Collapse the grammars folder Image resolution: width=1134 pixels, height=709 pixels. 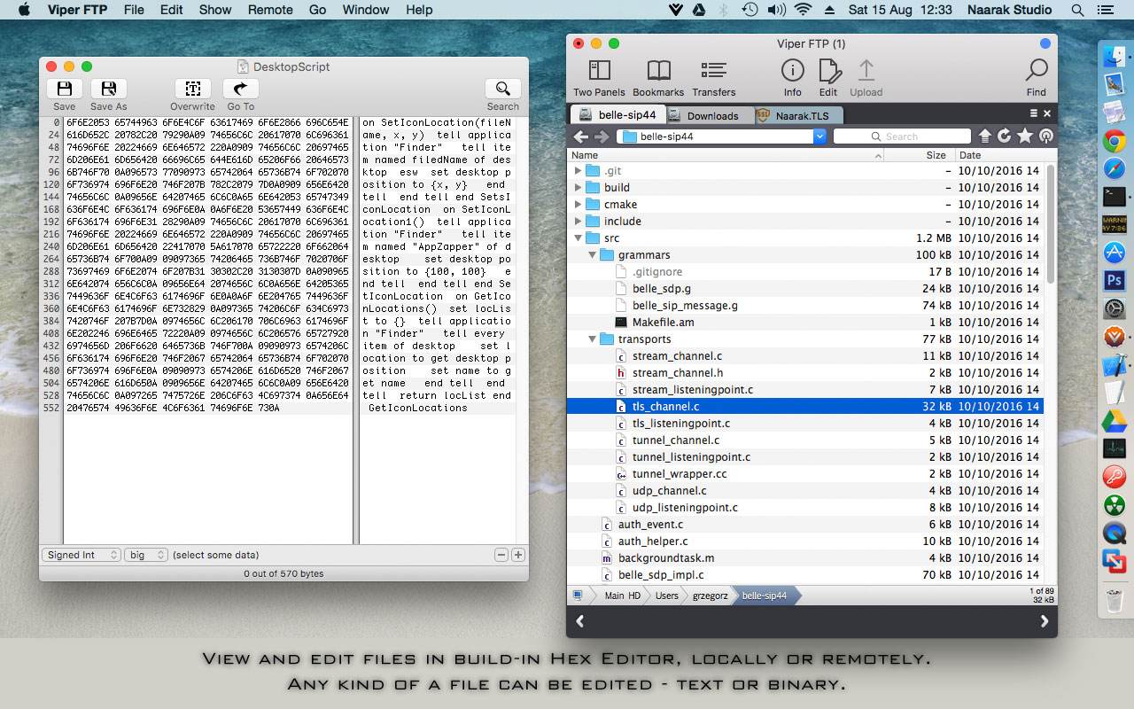point(593,254)
